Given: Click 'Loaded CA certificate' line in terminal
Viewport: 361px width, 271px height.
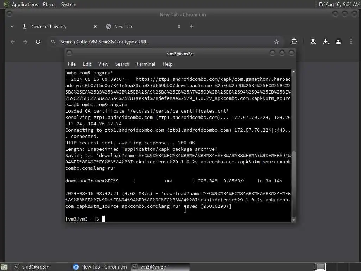Looking at the screenshot, I should pyautogui.click(x=147, y=111).
